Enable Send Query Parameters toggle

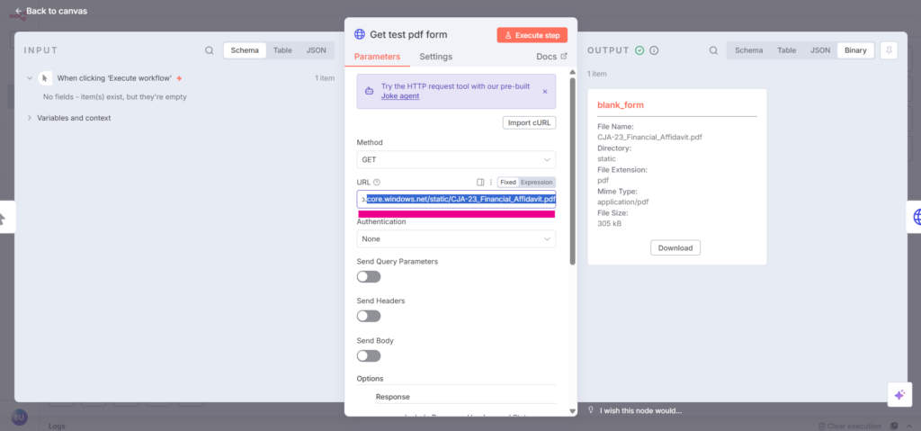(369, 276)
